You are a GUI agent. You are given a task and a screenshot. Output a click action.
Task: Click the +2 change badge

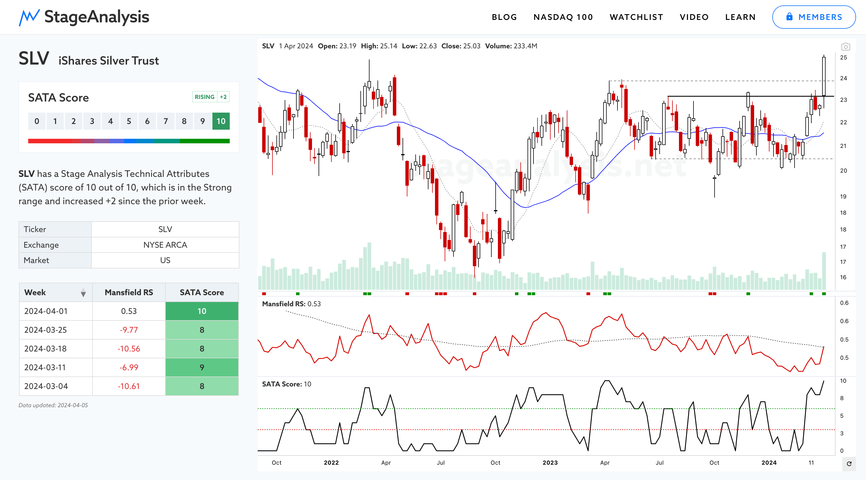click(x=223, y=97)
